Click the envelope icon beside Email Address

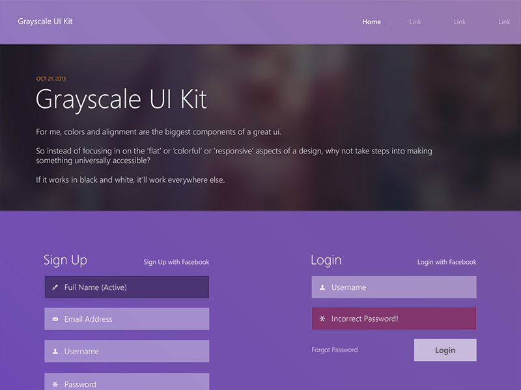55,318
